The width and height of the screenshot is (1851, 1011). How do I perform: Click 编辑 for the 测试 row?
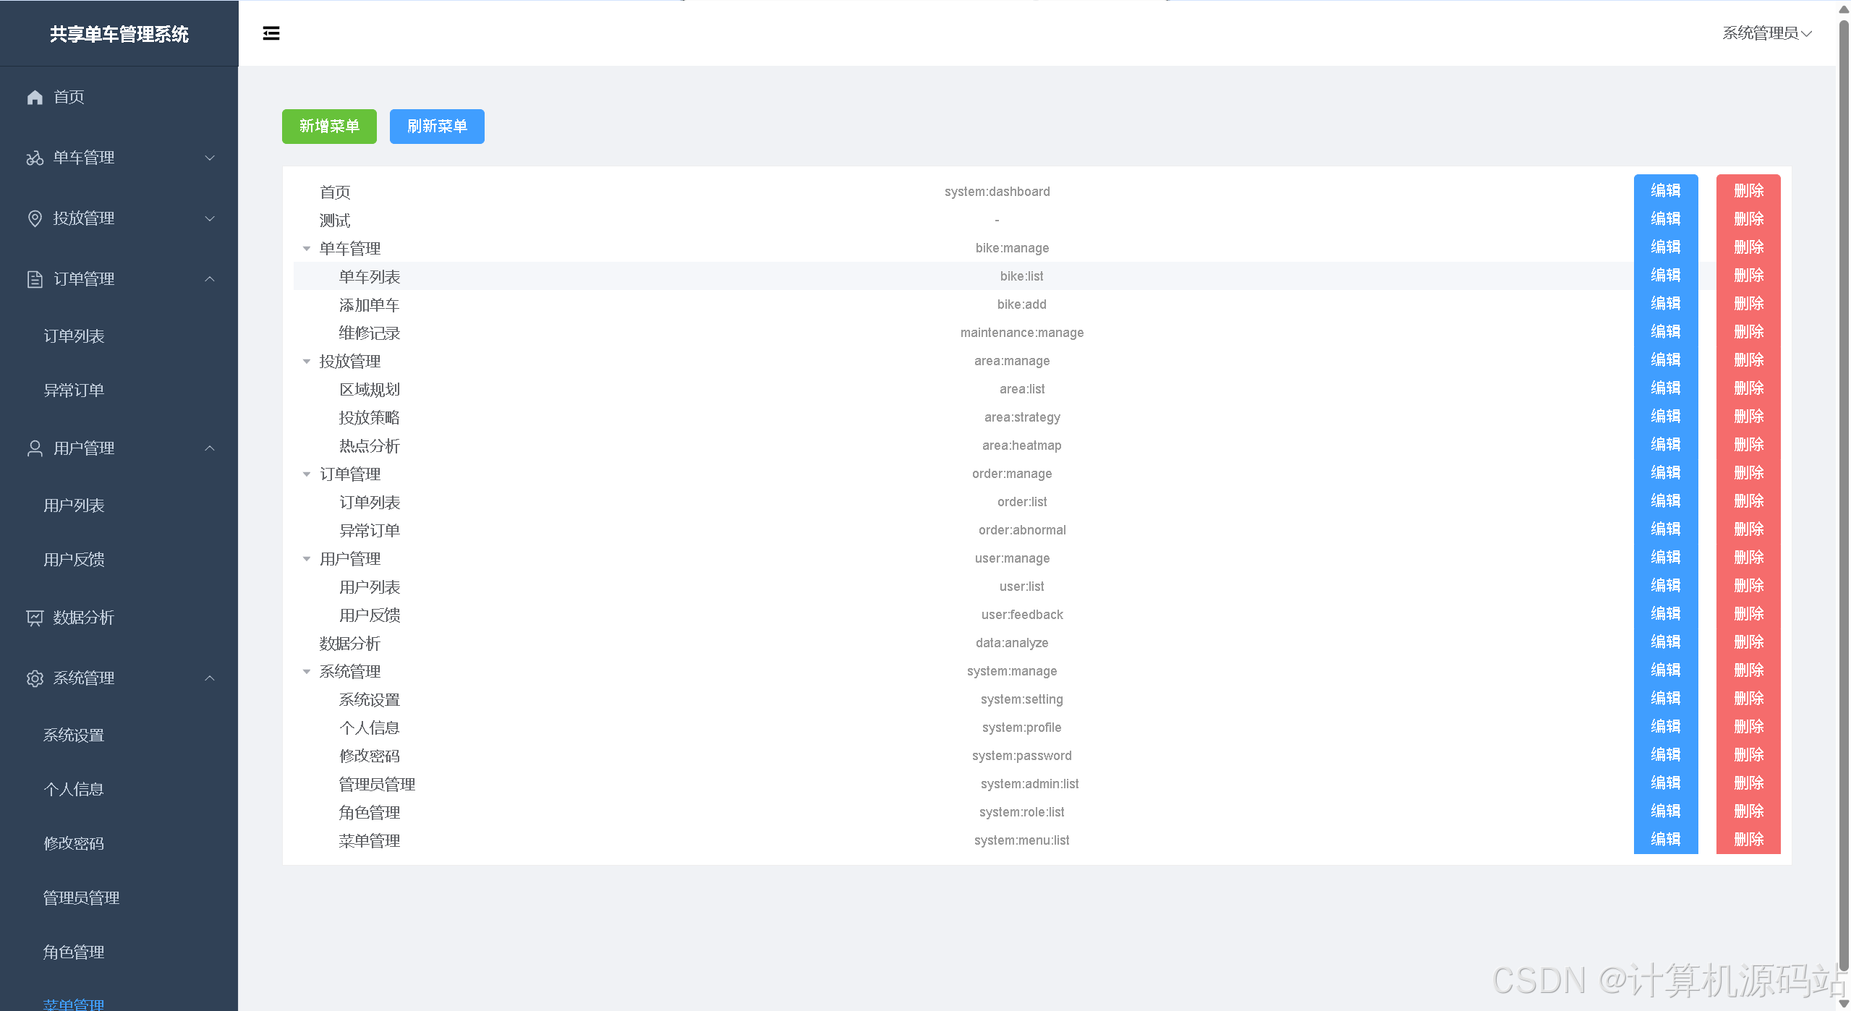point(1665,219)
